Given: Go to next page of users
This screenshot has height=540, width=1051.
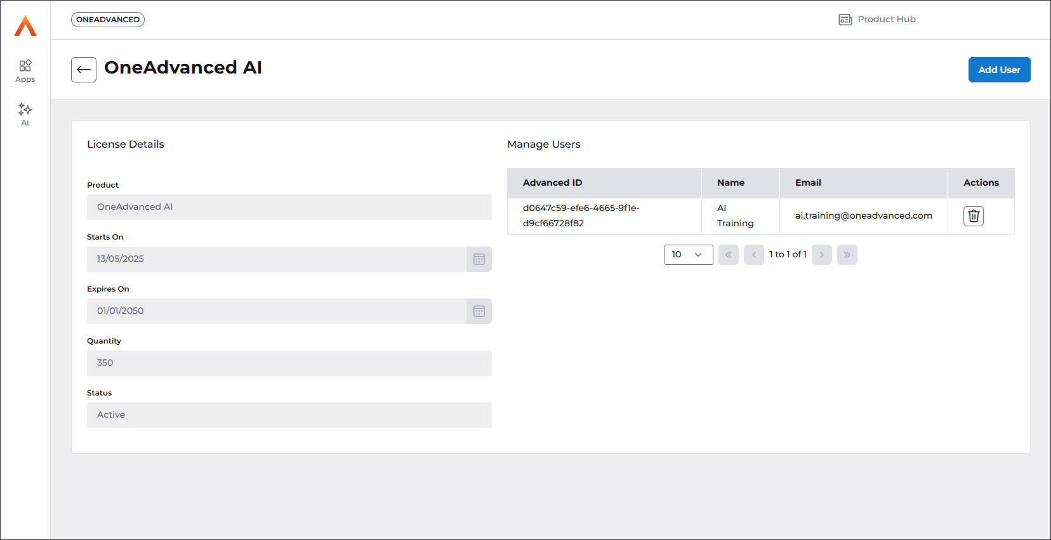Looking at the screenshot, I should click(822, 255).
